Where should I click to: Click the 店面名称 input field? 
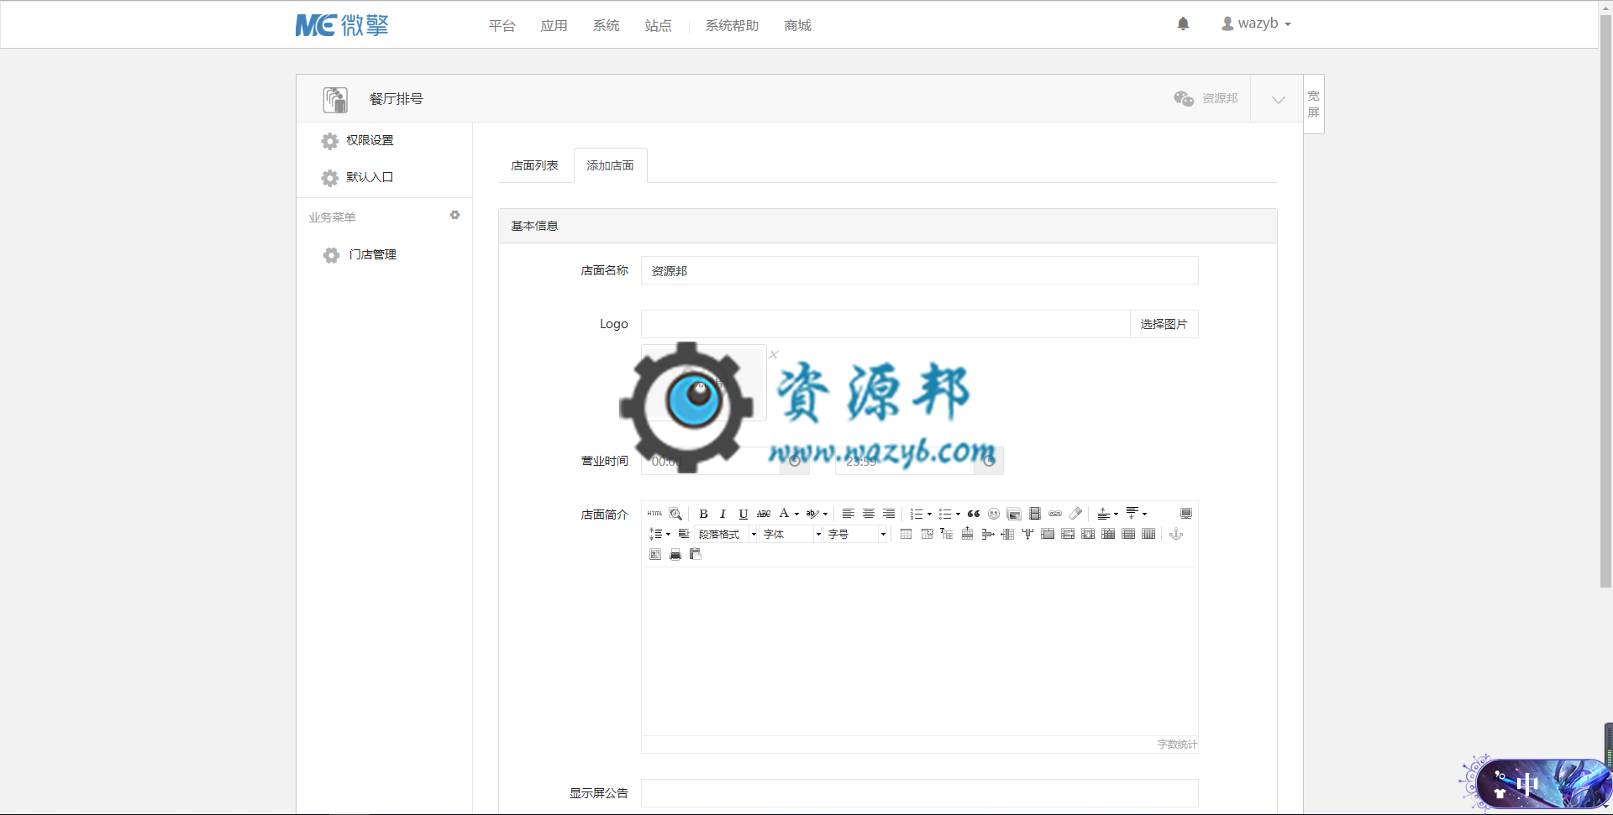pos(919,270)
